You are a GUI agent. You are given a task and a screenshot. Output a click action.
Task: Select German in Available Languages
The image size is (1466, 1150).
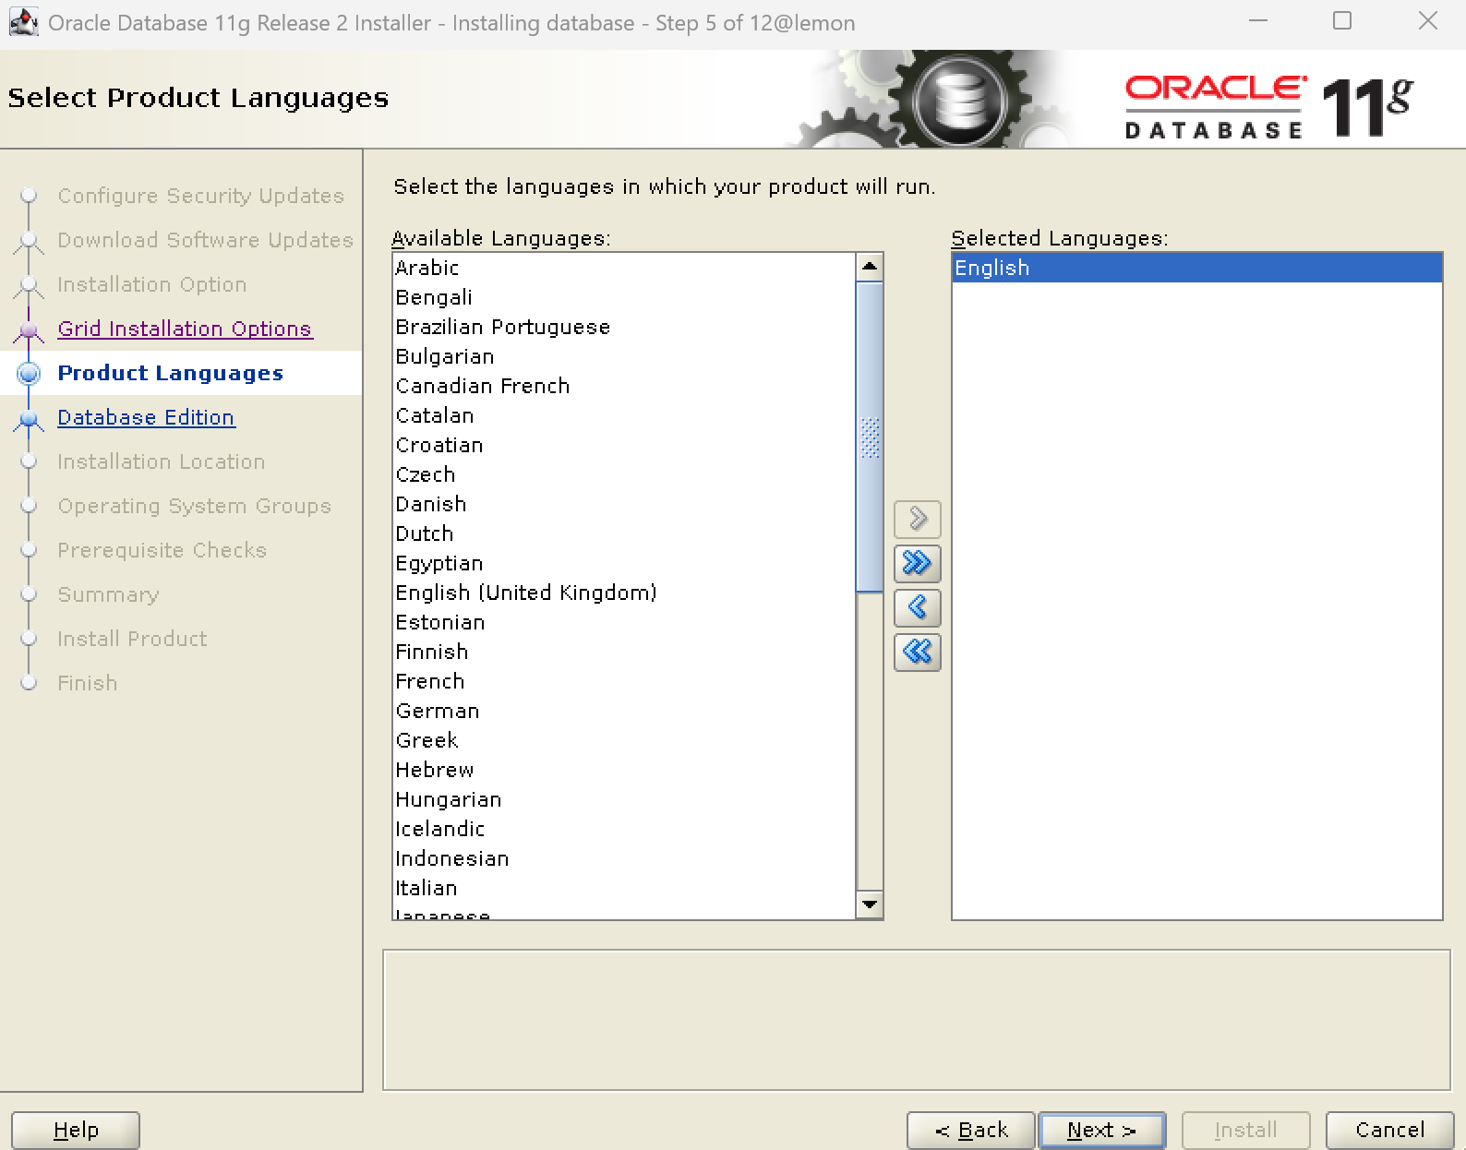coord(624,711)
